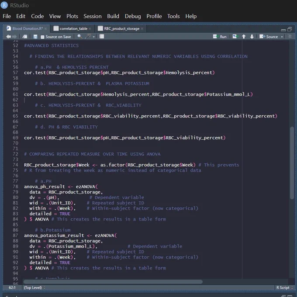Viewport: 297px width, 297px height.
Task: Click the 62:1 cursor position indicator
Action: [12, 287]
